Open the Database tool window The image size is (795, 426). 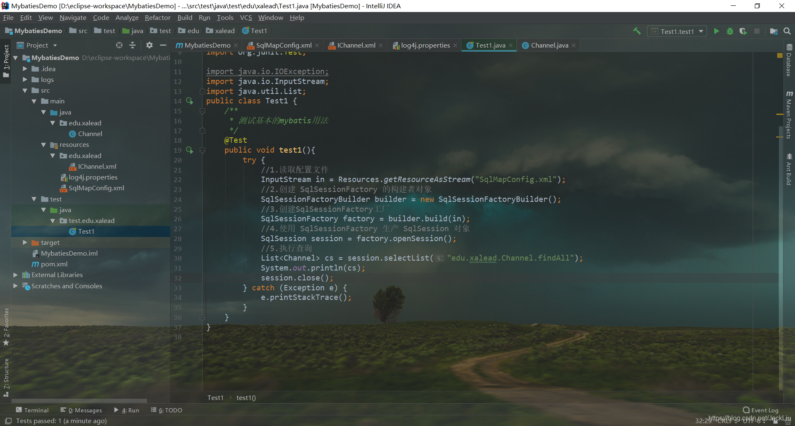point(789,60)
